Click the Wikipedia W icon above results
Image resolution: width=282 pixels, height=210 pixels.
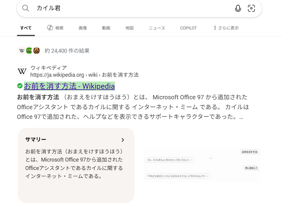pos(22,51)
